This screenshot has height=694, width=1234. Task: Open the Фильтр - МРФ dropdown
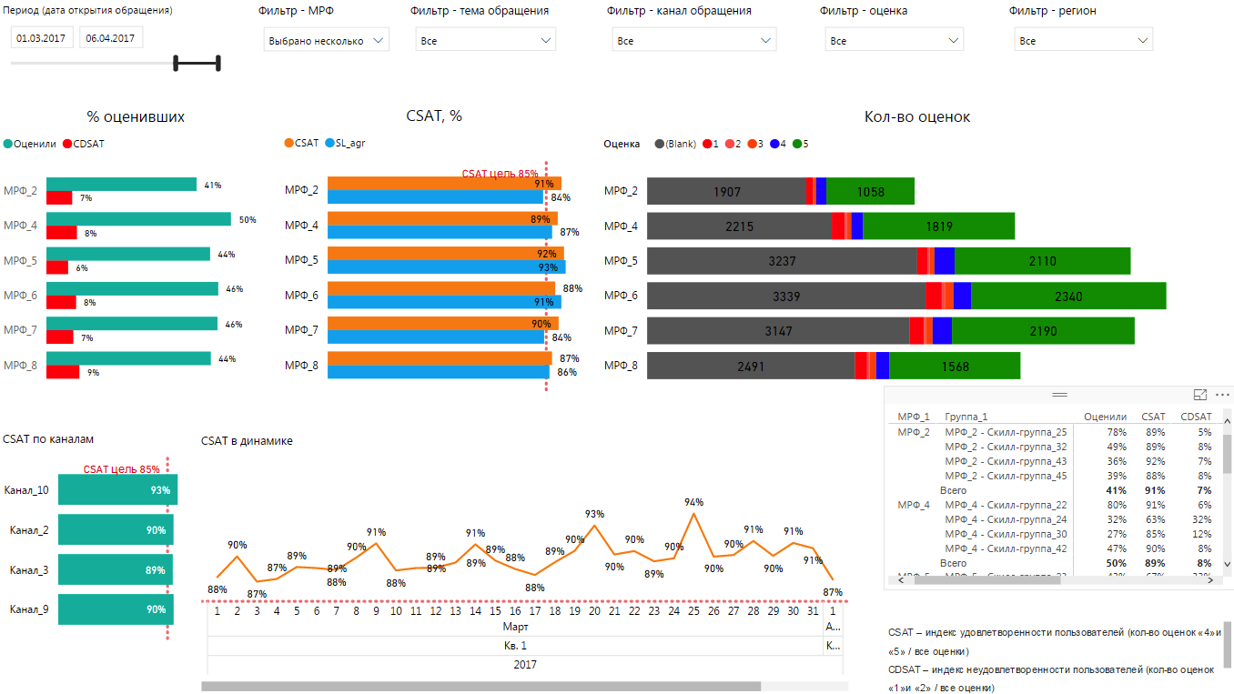point(327,40)
